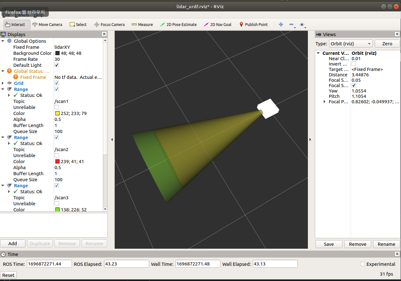Click the Wall Elapsed field
401x281 pixels.
275,264
